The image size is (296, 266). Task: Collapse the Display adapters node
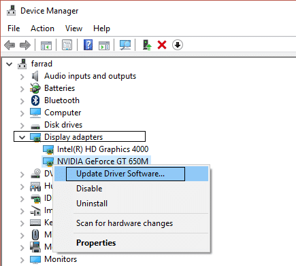coord(22,137)
